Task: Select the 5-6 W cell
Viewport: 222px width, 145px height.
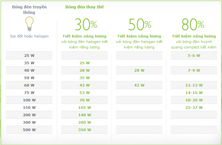Action: tap(194, 56)
